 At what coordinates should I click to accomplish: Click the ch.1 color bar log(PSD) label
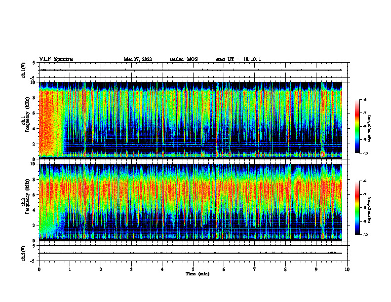(x=370, y=129)
